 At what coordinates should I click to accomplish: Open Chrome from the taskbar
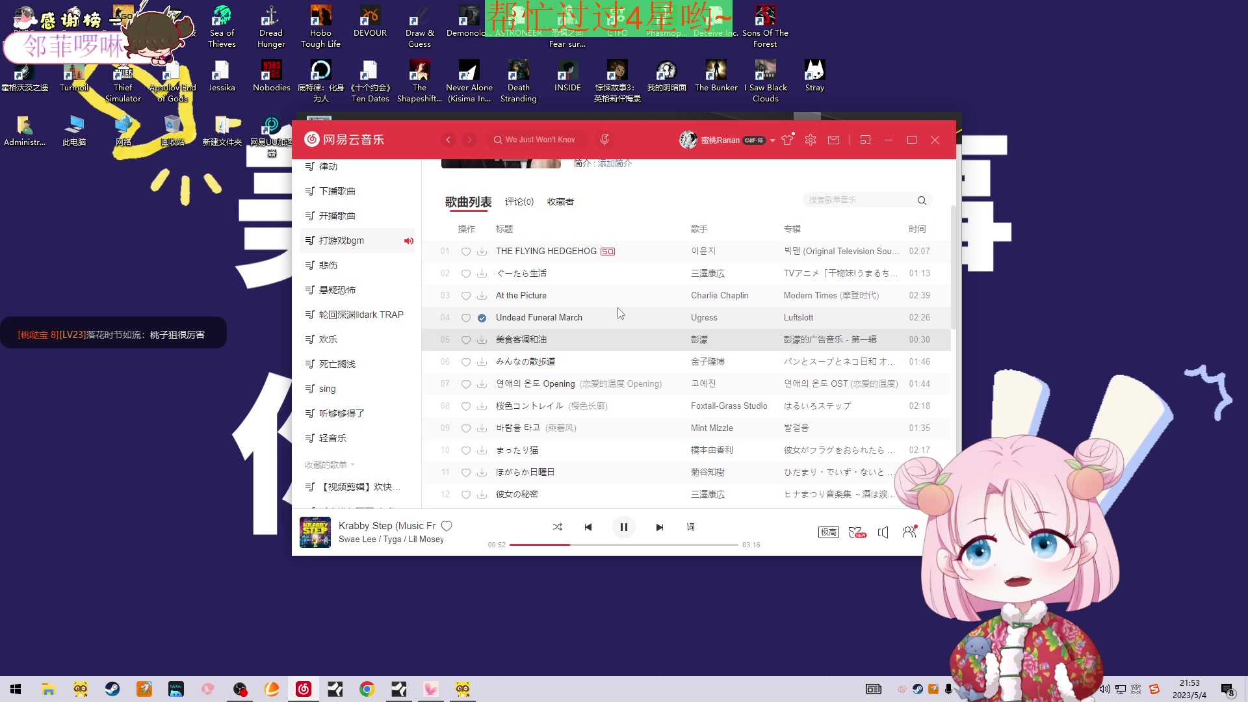tap(367, 689)
